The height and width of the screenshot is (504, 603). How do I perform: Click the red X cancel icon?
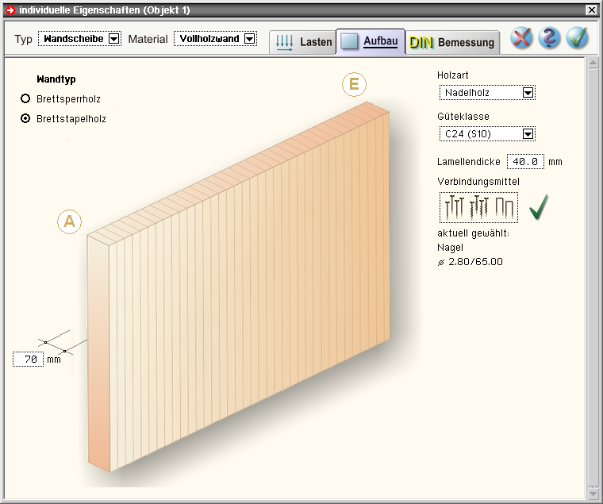521,38
